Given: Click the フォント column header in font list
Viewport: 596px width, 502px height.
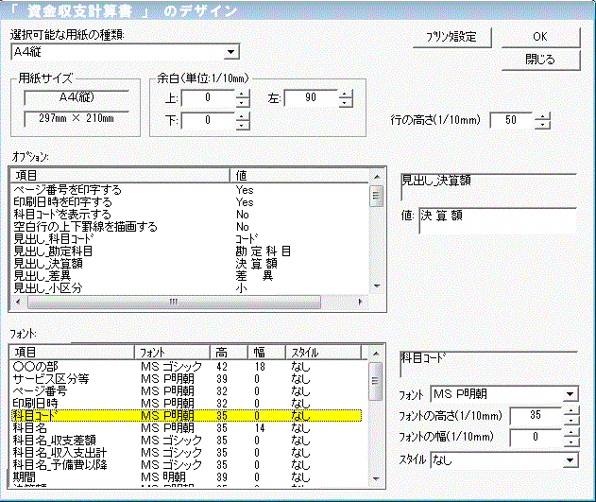Looking at the screenshot, I should point(172,353).
